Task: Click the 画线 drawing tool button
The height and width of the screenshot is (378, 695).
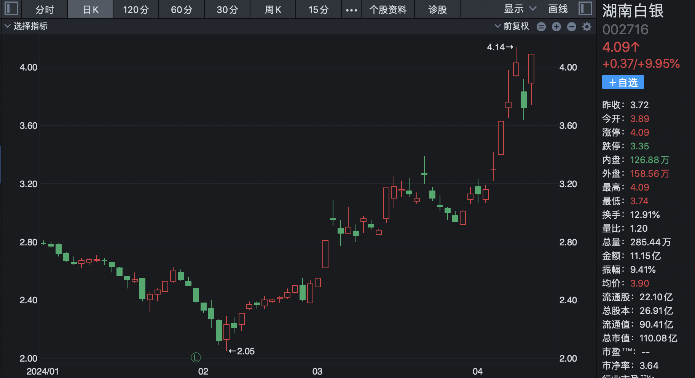Action: coord(558,9)
